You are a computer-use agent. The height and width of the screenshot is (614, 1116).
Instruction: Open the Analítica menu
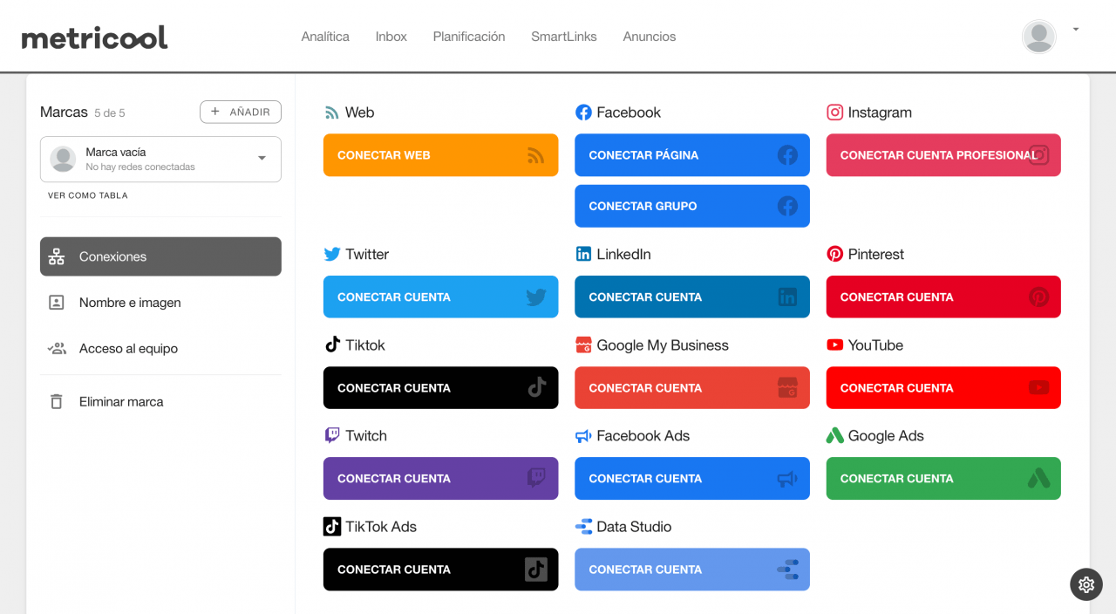pyautogui.click(x=325, y=37)
